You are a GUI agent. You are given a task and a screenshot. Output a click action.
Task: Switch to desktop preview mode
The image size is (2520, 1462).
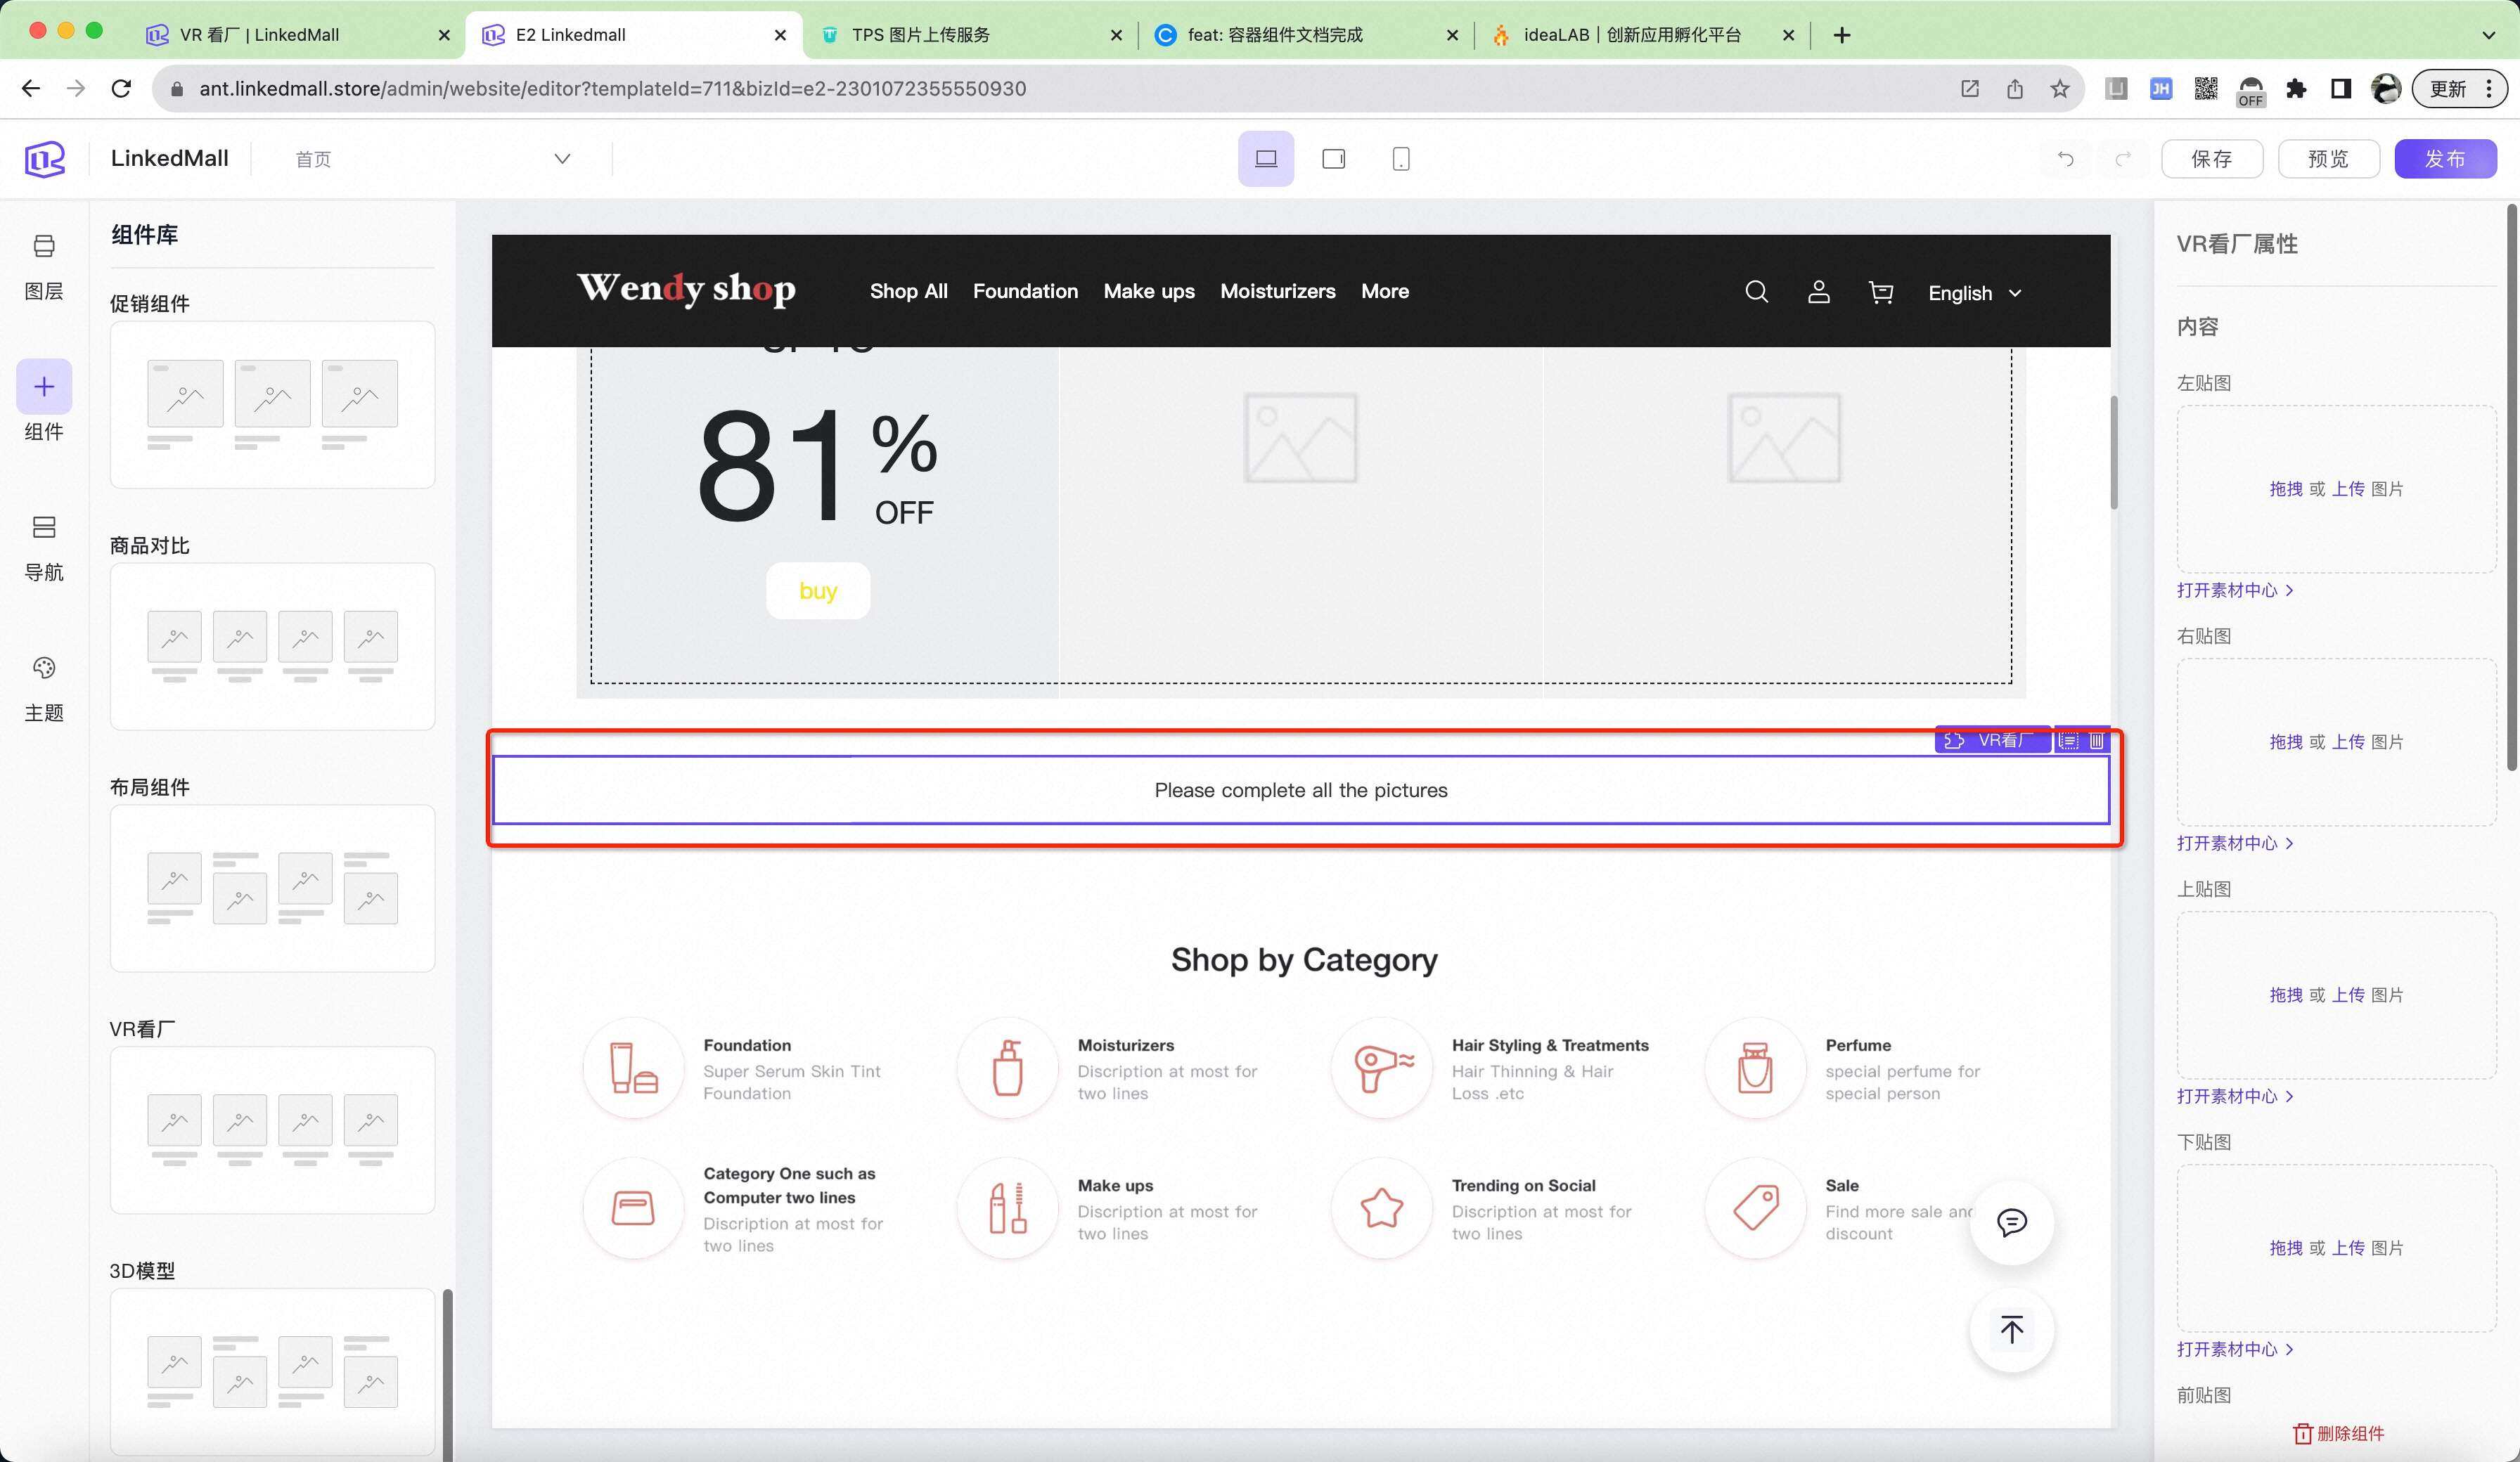point(1265,159)
